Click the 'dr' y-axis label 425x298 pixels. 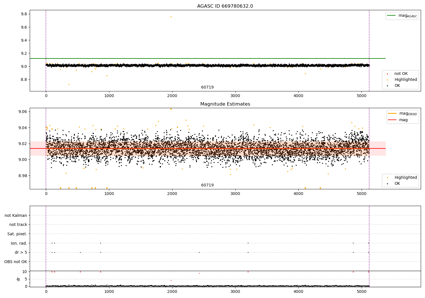coord(18,279)
